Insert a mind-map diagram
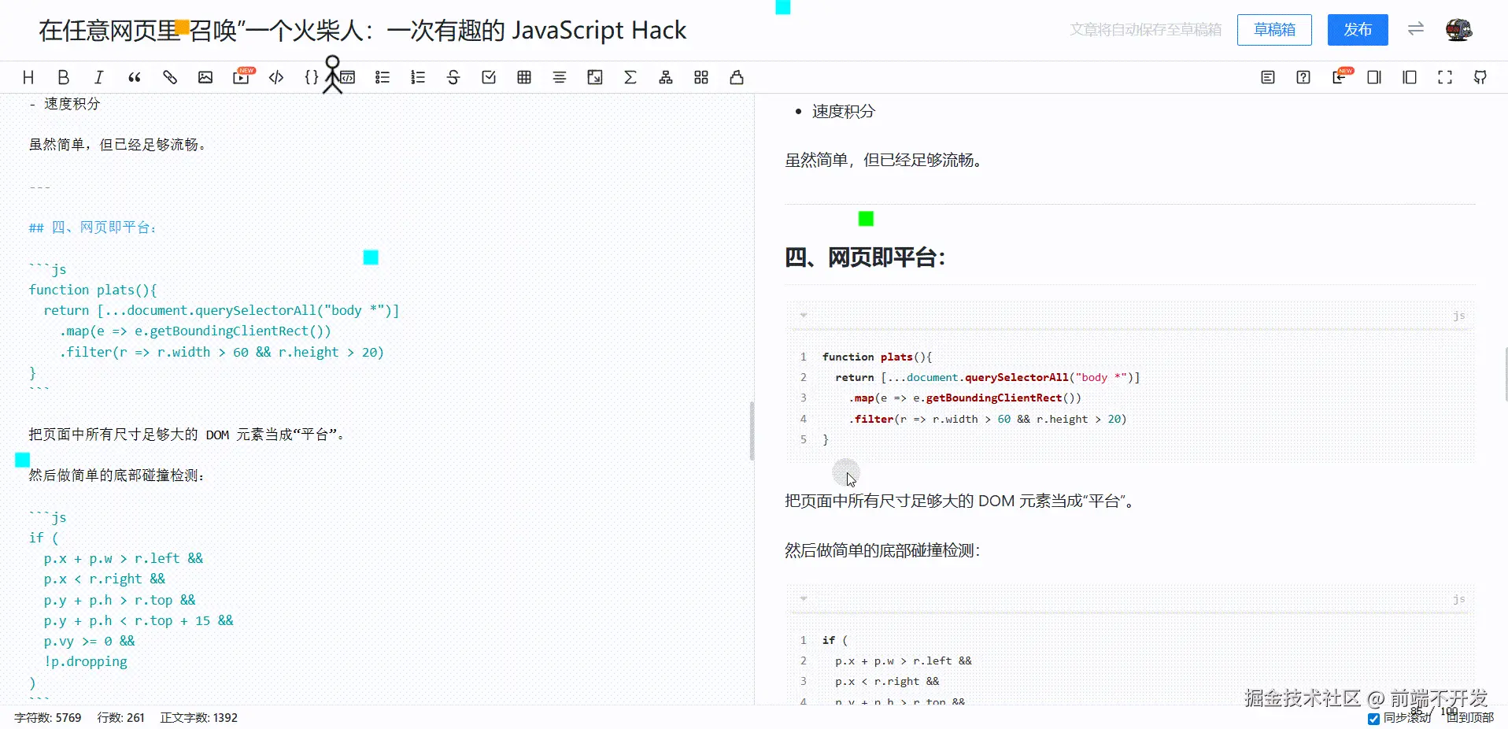Image resolution: width=1508 pixels, height=729 pixels. [x=666, y=76]
